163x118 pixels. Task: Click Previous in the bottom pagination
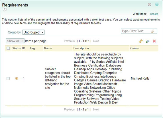pos(69,109)
